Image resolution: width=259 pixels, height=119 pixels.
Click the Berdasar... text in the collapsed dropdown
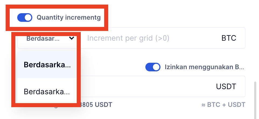[x=43, y=38]
